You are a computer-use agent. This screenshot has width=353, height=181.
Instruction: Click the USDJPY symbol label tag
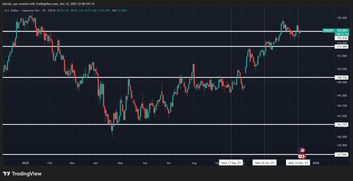click(x=328, y=31)
